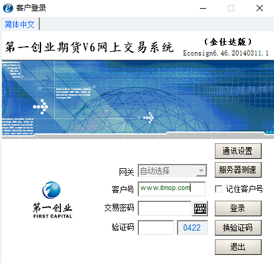Click into the 交易密码 password field
Screen dimensions: 274x263
click(164, 208)
